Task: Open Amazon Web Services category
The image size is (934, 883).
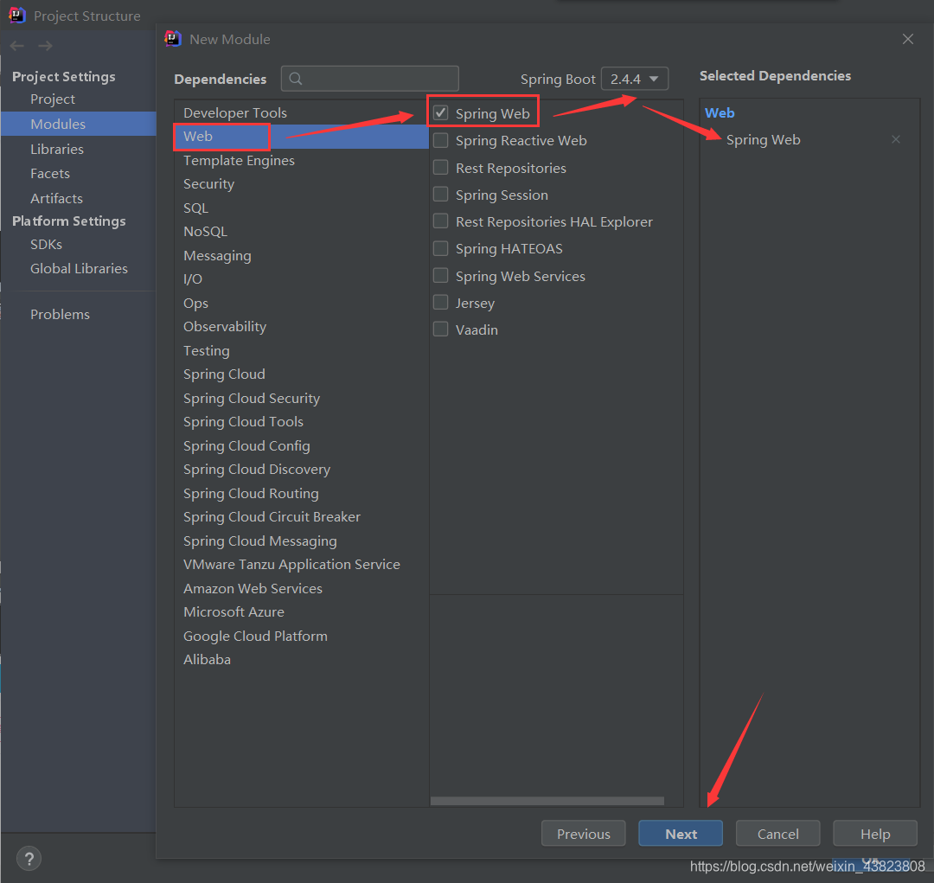Action: (x=302, y=589)
